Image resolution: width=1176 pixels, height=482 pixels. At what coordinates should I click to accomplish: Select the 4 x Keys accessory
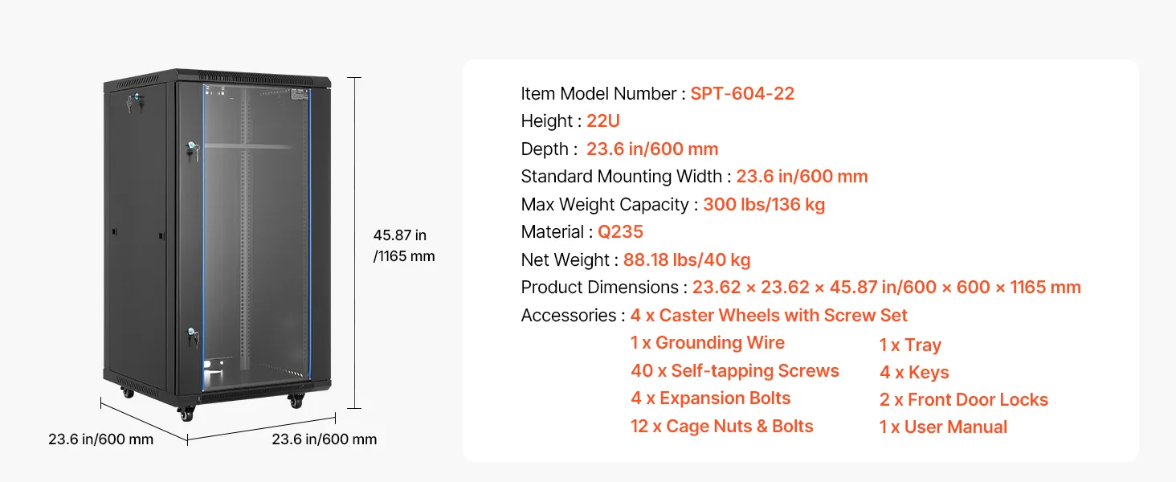(x=913, y=373)
